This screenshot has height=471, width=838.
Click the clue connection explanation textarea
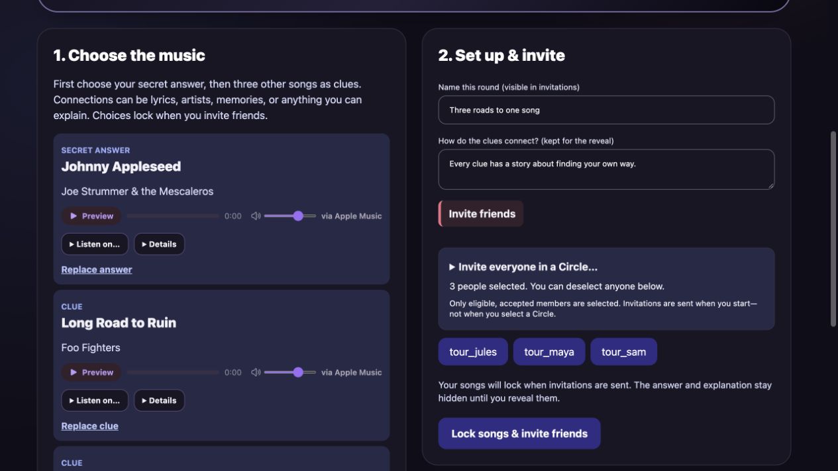606,169
